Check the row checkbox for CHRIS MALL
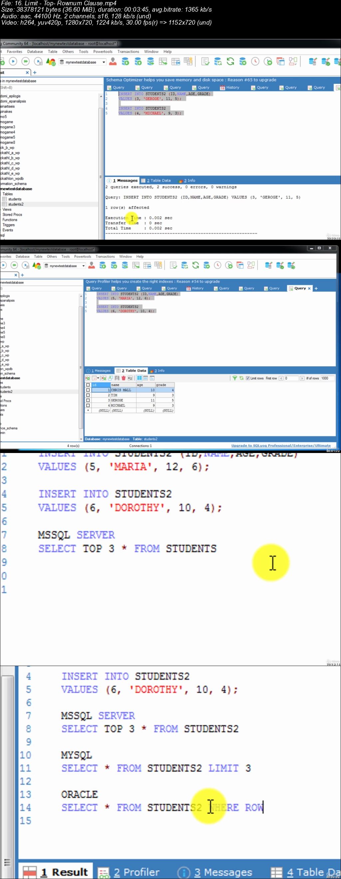341x879 pixels. tap(88, 390)
